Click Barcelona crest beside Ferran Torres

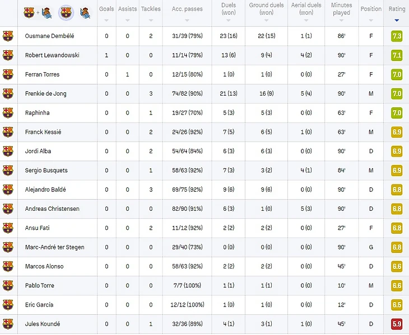coord(8,74)
